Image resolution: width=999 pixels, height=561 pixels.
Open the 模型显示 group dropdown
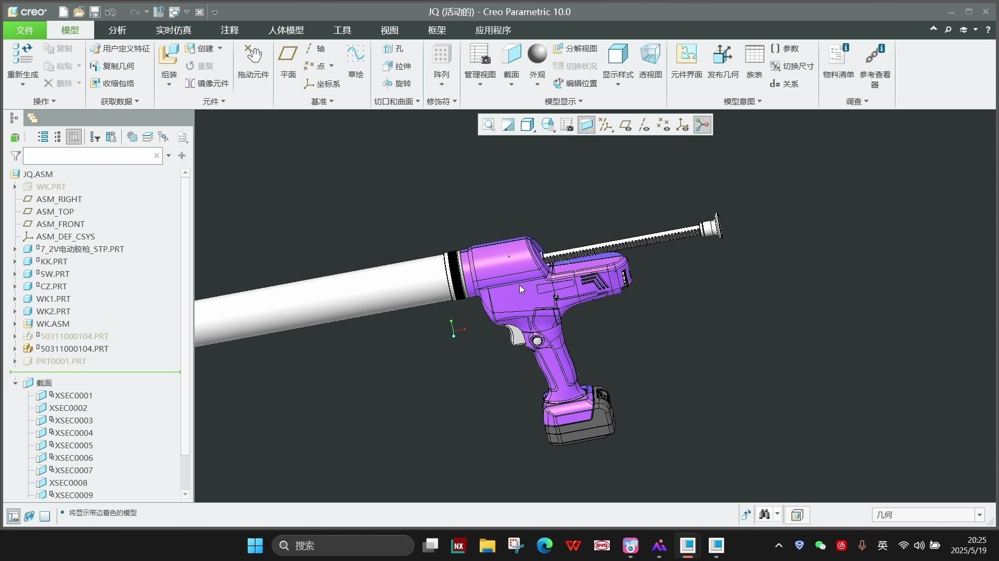click(x=563, y=101)
